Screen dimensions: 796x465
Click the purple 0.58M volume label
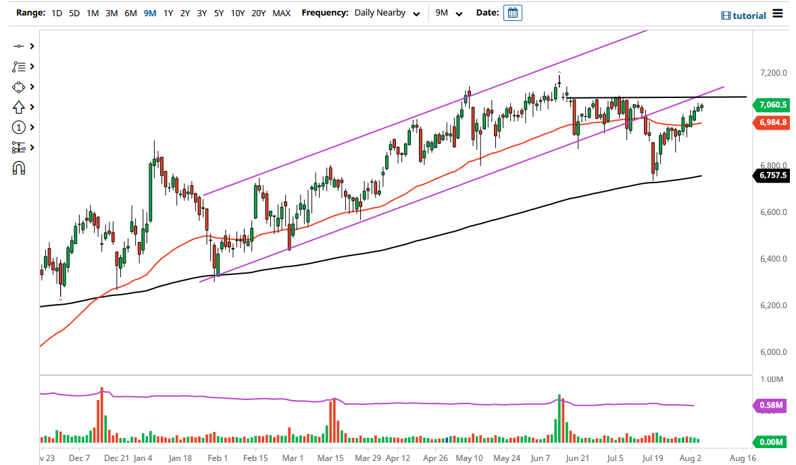(x=770, y=404)
